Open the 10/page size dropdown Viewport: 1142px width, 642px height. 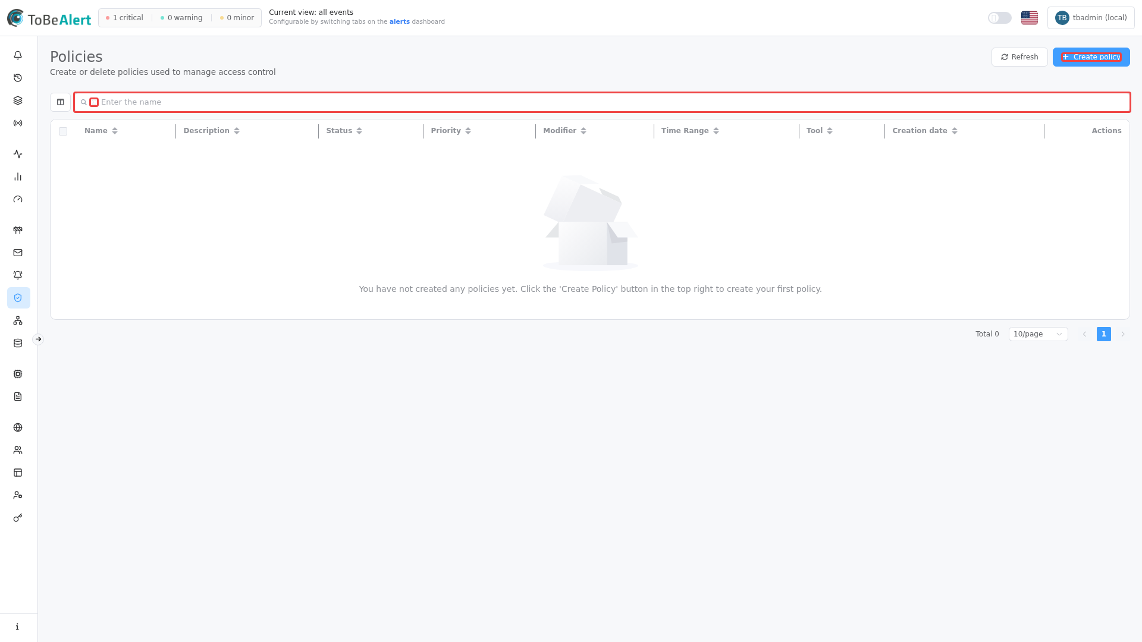point(1038,334)
